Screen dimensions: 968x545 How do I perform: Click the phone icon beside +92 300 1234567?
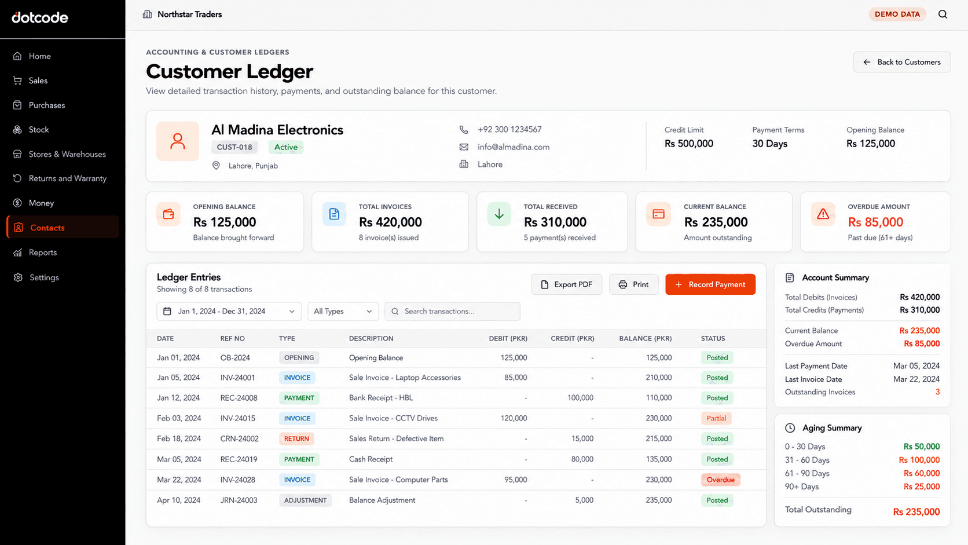click(x=464, y=130)
